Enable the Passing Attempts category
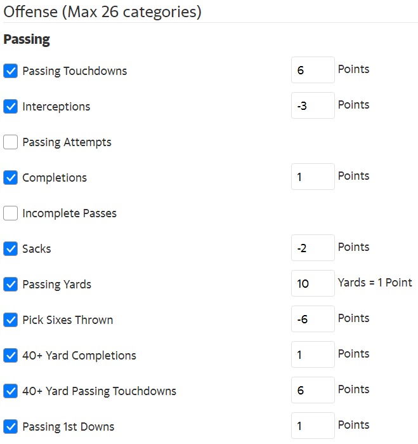The width and height of the screenshot is (418, 444). pos(10,142)
